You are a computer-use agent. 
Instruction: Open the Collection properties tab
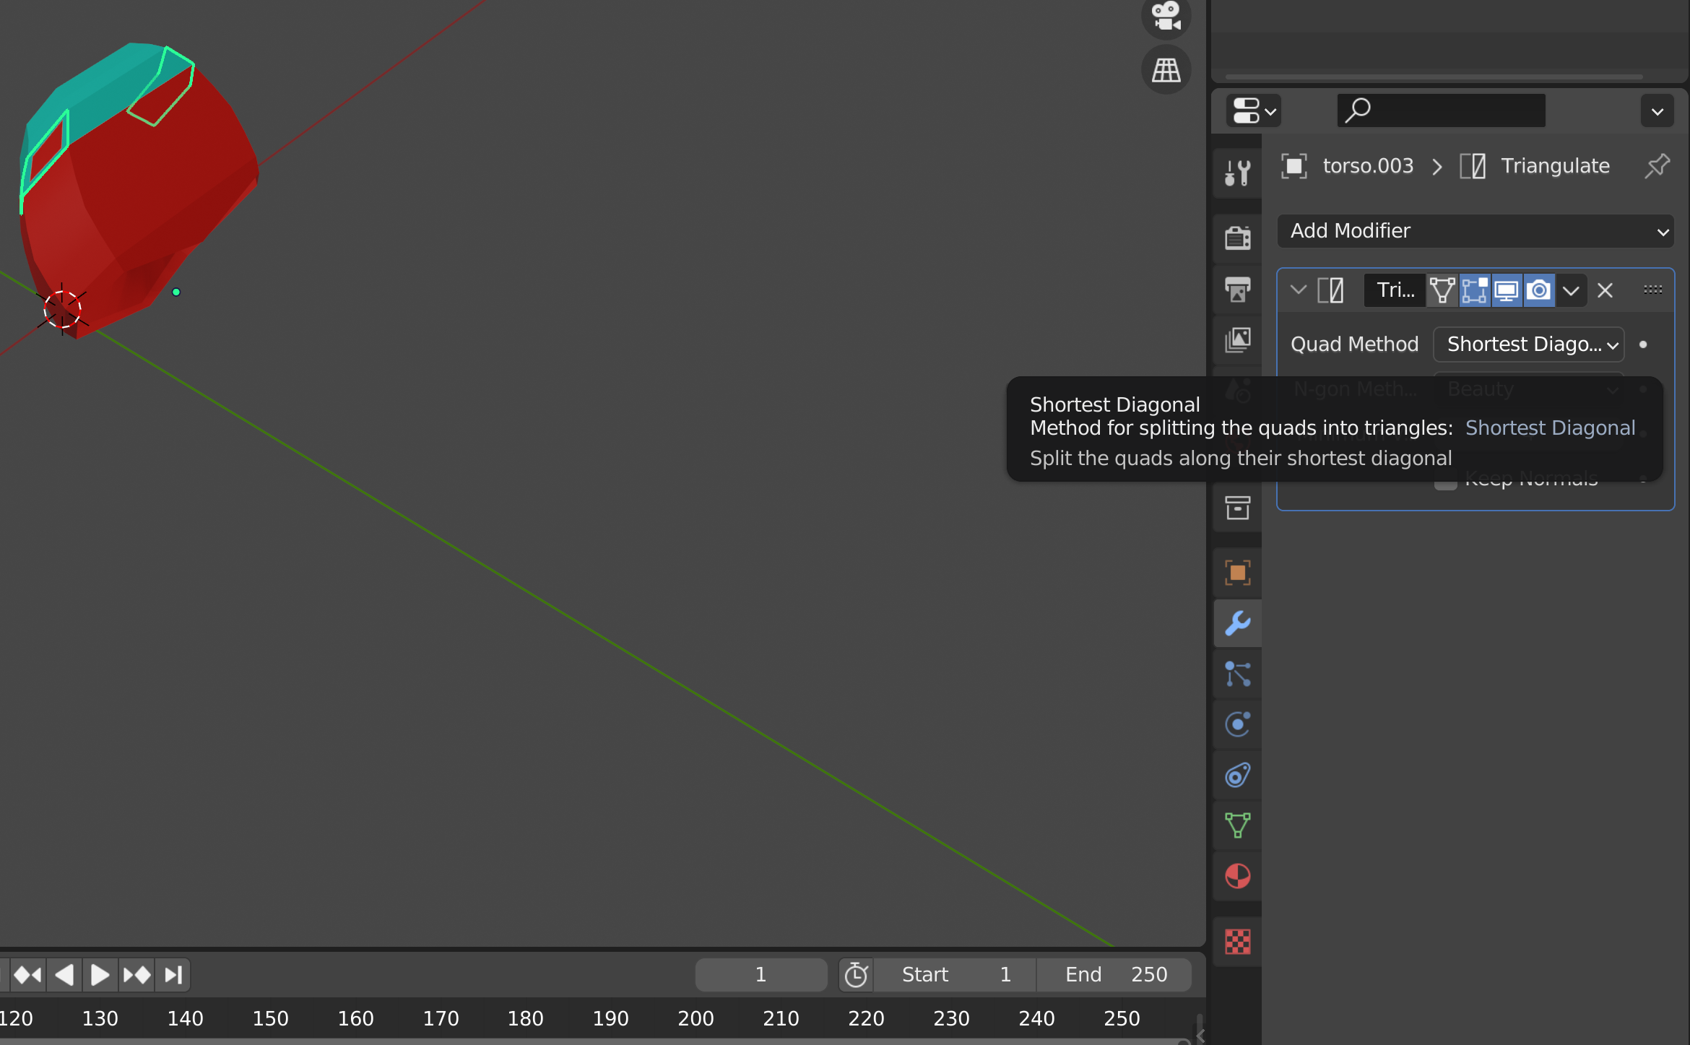(x=1238, y=508)
